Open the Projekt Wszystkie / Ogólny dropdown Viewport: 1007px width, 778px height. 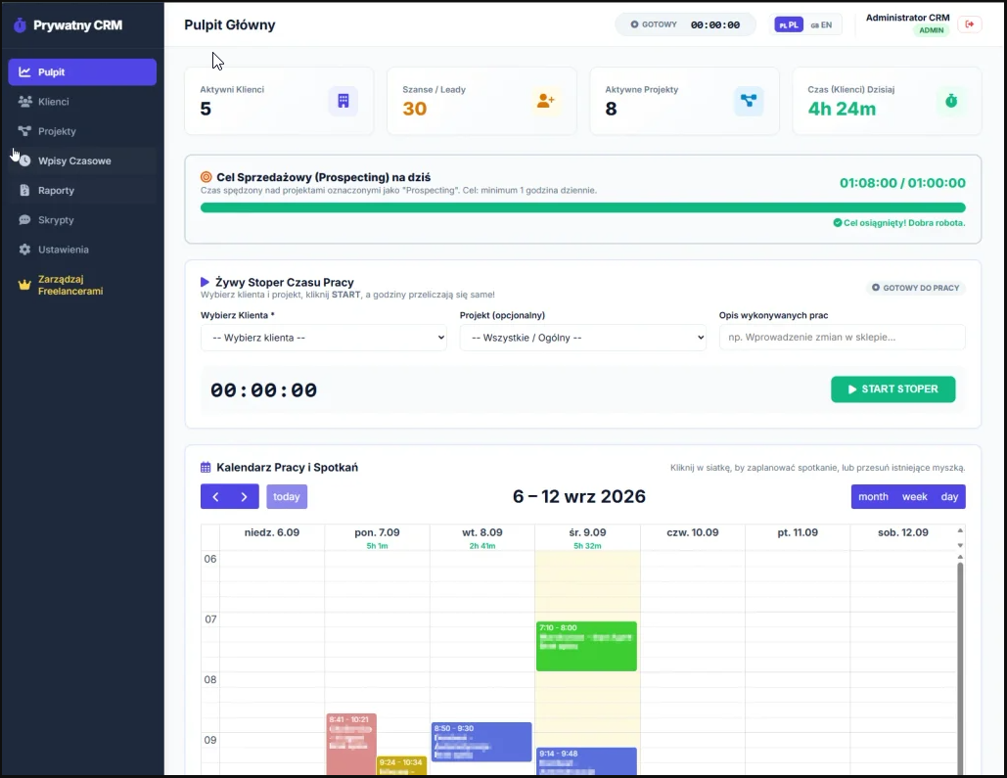click(x=583, y=338)
